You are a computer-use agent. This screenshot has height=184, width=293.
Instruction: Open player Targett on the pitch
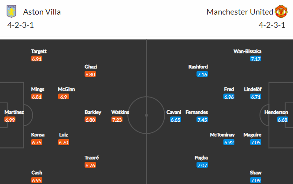click(x=39, y=51)
